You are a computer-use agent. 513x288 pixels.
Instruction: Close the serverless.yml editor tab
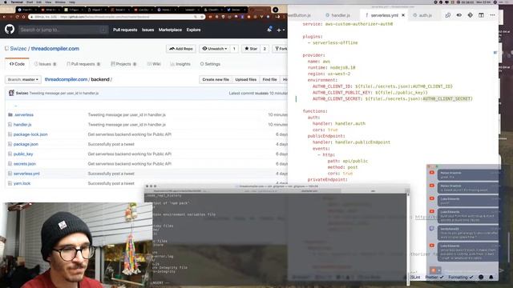click(x=403, y=15)
